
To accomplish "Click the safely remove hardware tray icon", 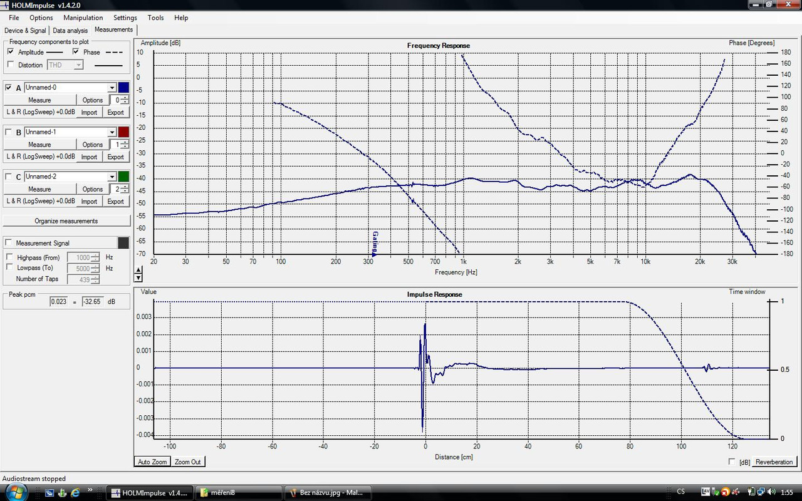I will [715, 492].
